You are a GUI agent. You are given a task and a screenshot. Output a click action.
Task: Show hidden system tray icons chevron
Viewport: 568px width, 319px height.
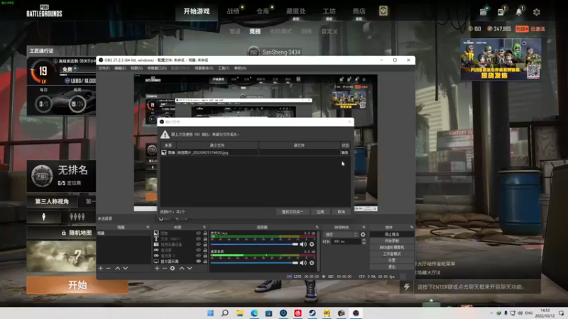click(x=491, y=313)
